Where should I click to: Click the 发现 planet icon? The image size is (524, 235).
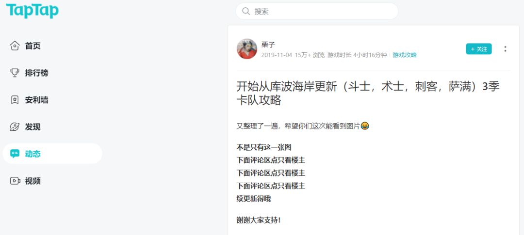[x=15, y=127]
